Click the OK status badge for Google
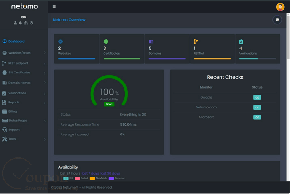 [x=257, y=97]
